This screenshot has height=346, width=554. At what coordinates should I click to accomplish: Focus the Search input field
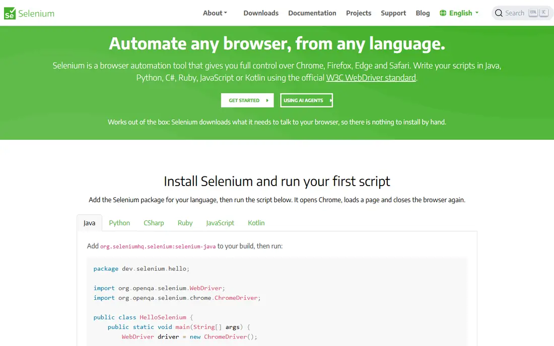tap(522, 13)
